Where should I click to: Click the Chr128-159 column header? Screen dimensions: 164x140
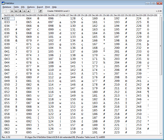[86, 15]
